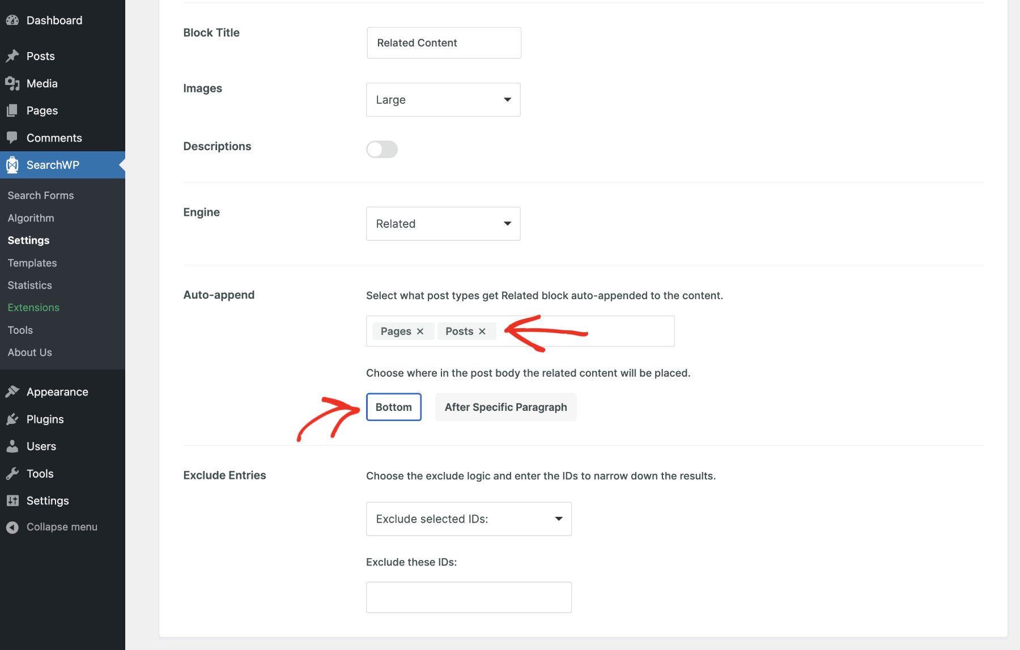Go to Algorithm submenu

click(31, 218)
